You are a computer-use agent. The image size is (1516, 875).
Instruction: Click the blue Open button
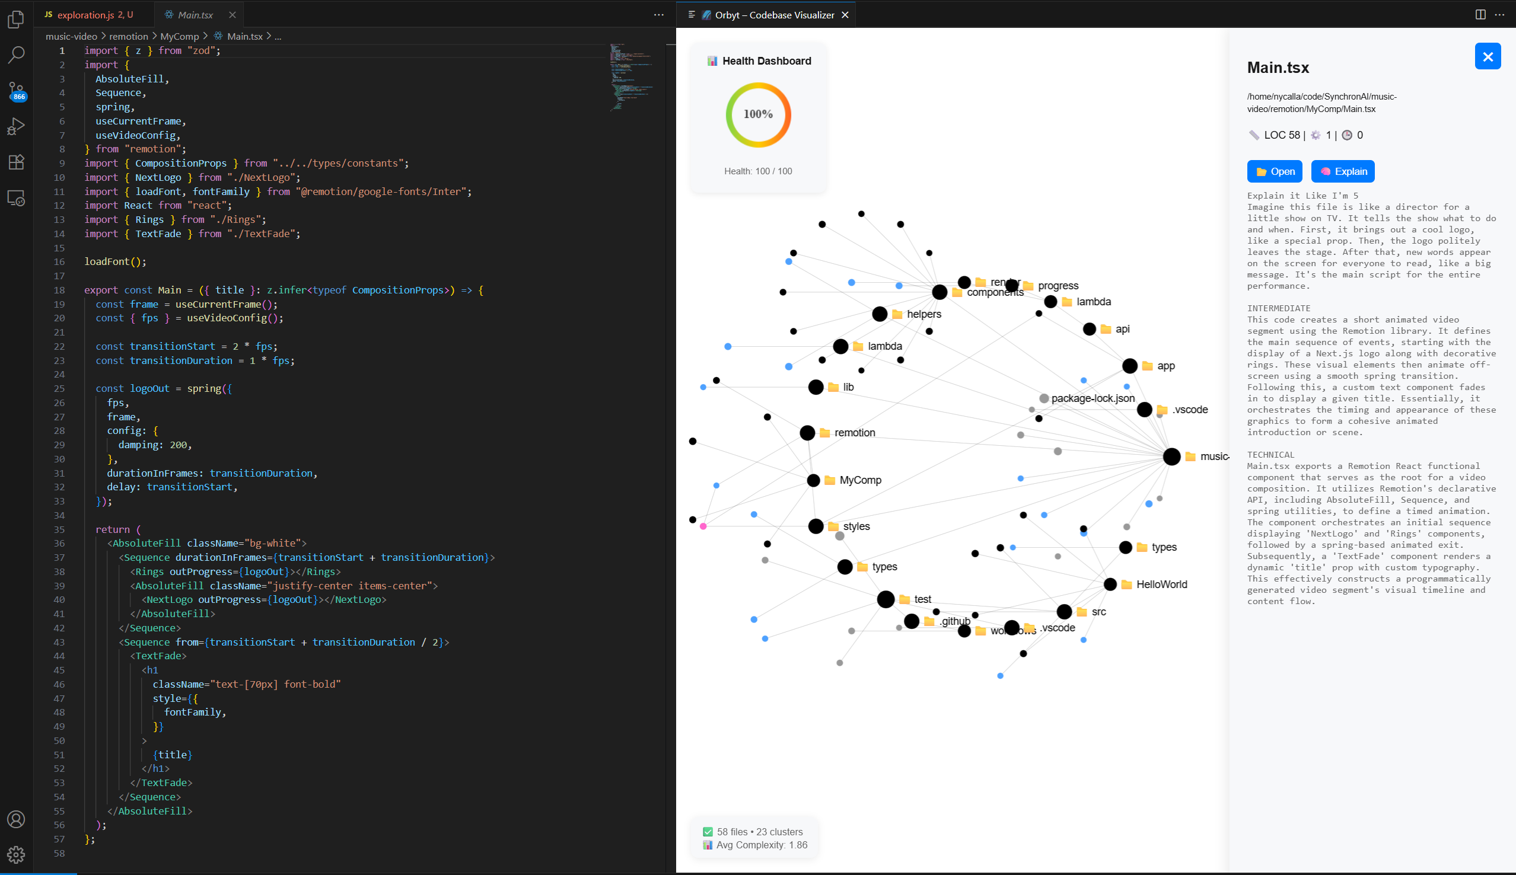coord(1275,171)
